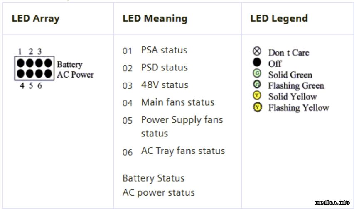
Task: Click the Battery label beside LED array
Action: pyautogui.click(x=69, y=64)
